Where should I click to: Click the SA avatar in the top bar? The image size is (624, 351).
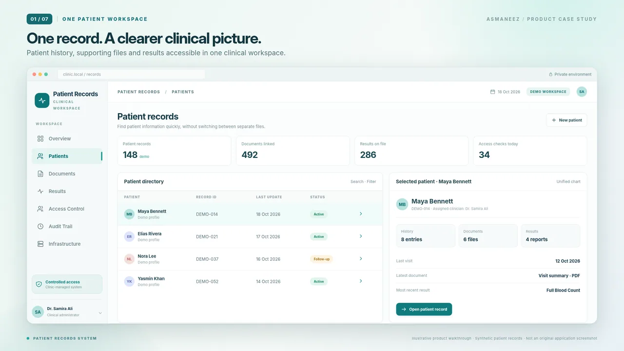[582, 92]
